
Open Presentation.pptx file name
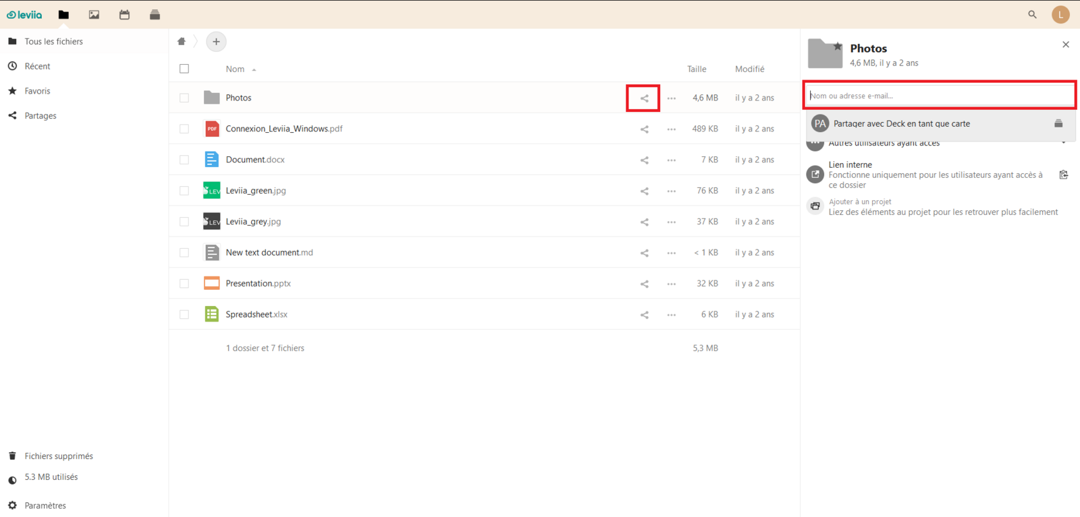click(x=258, y=284)
